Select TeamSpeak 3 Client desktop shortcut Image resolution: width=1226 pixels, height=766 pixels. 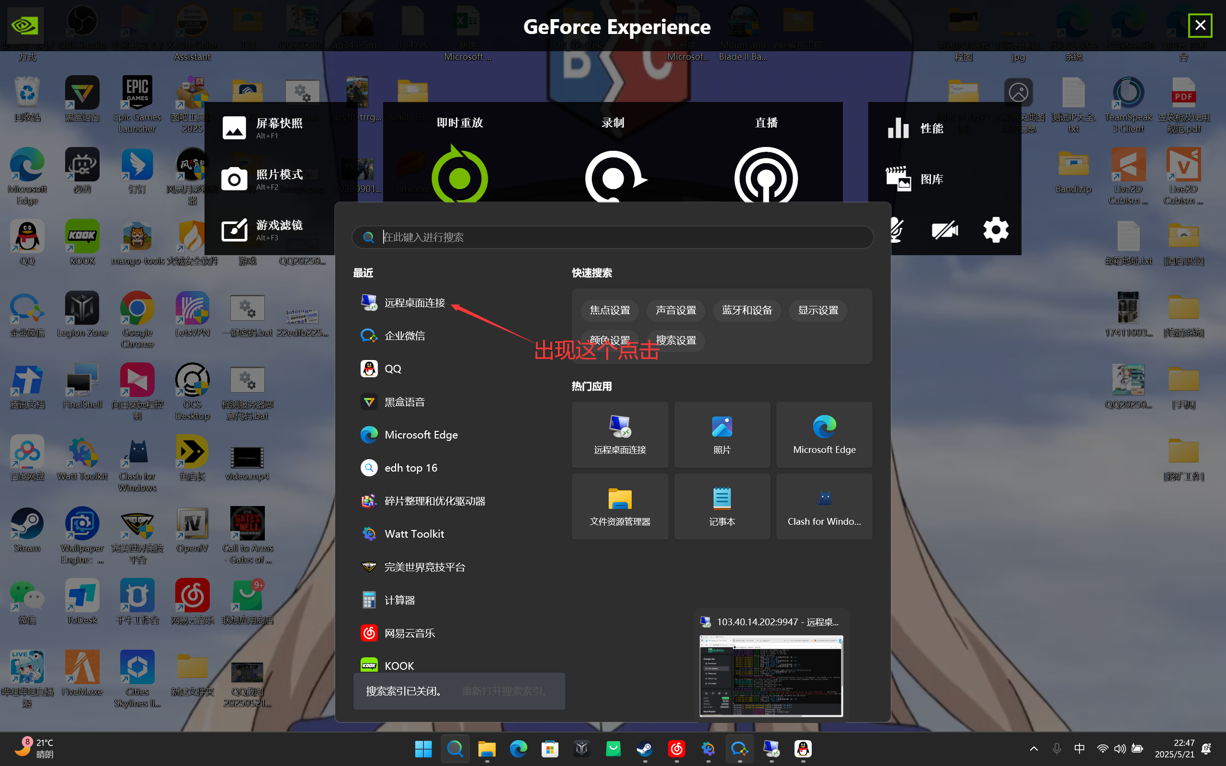pos(1128,104)
